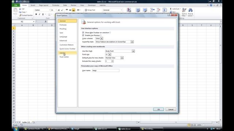Switch to the Developer ribbon tab
Viewport: 234px width, 131px height.
click(x=92, y=5)
